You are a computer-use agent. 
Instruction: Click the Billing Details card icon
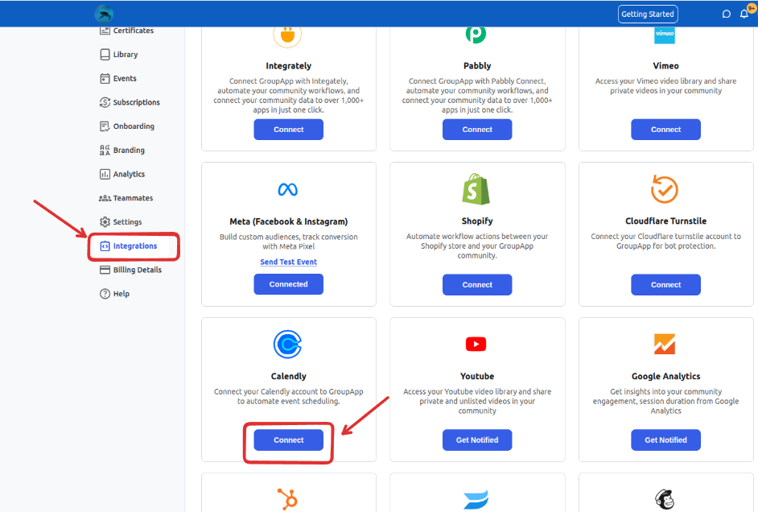[105, 270]
